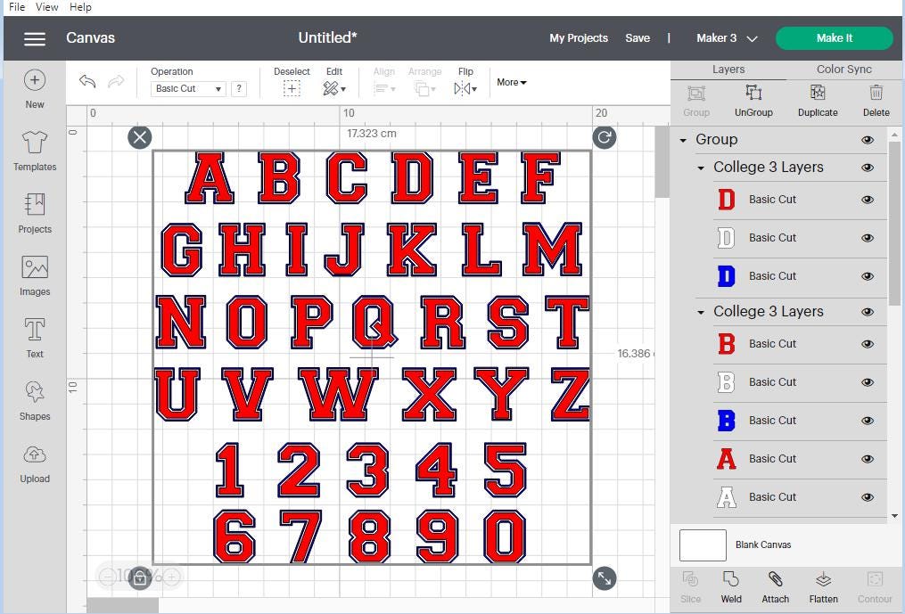Click the letter Q on canvas

(x=374, y=322)
